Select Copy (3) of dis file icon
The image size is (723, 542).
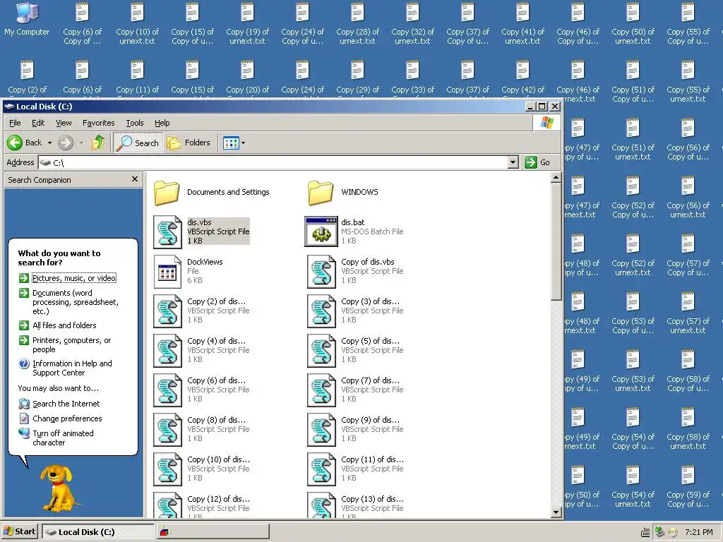(x=321, y=311)
